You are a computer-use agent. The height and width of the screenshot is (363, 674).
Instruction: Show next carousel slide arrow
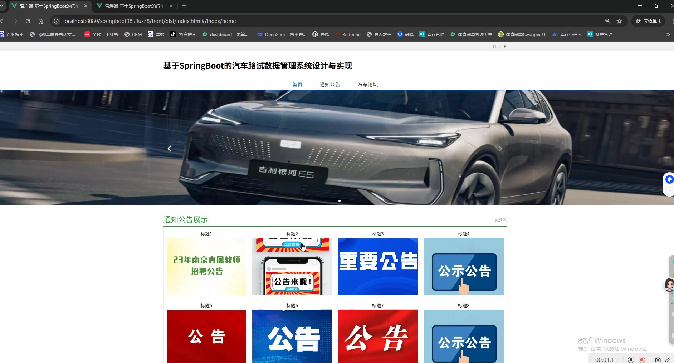tap(500, 149)
